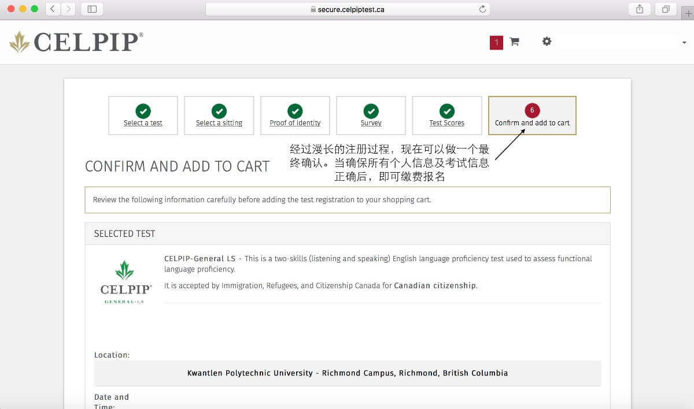
Task: Close the Safari window with red button
Action: 12,9
